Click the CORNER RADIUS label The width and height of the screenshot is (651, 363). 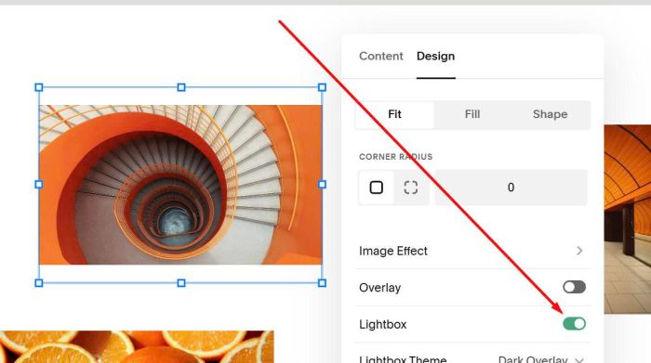(395, 157)
